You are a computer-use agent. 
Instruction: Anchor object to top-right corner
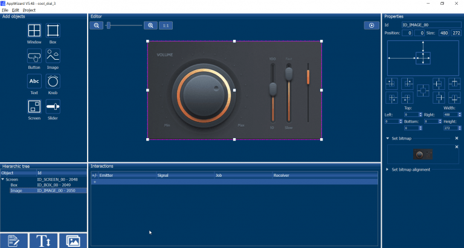[x=407, y=84]
